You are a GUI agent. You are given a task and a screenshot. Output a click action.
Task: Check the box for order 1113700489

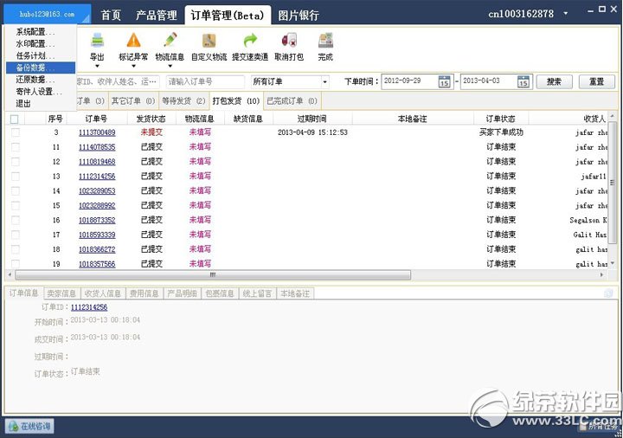pyautogui.click(x=15, y=132)
